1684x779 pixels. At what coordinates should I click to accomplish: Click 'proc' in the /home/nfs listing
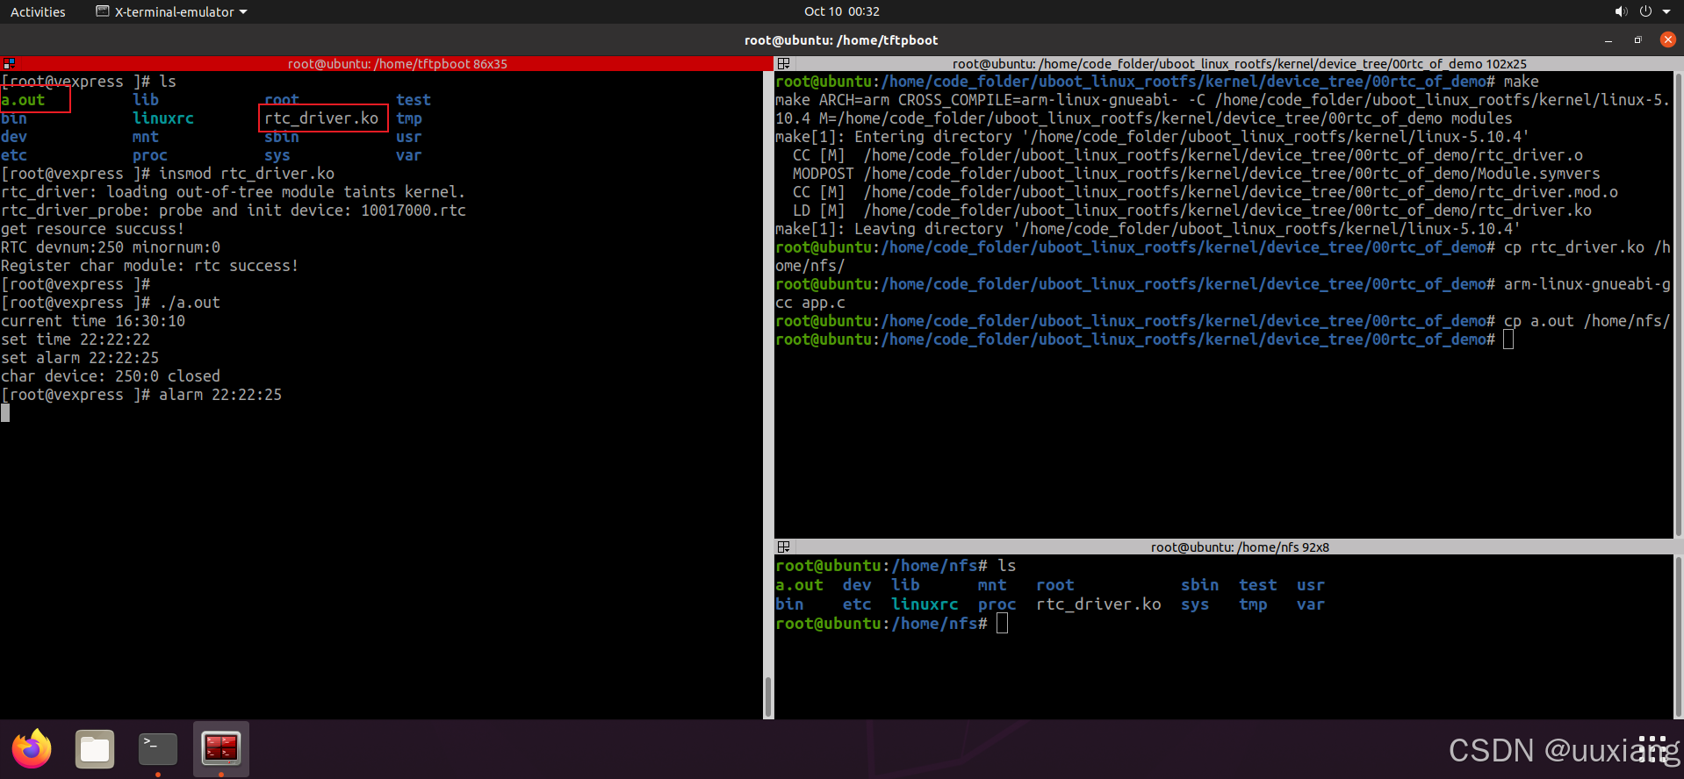point(997,604)
